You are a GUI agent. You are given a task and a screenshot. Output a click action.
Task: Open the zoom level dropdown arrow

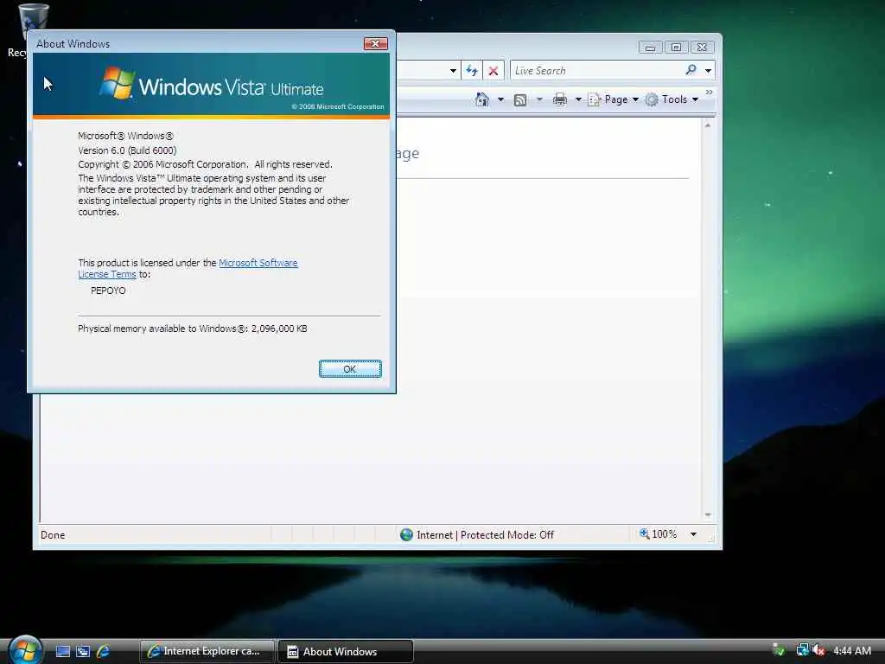694,534
